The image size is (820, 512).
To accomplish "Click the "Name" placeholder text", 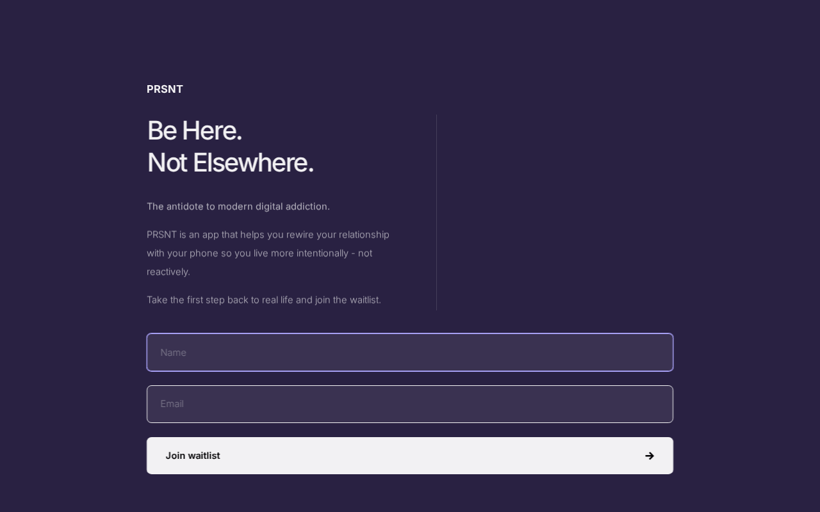I will 173,353.
